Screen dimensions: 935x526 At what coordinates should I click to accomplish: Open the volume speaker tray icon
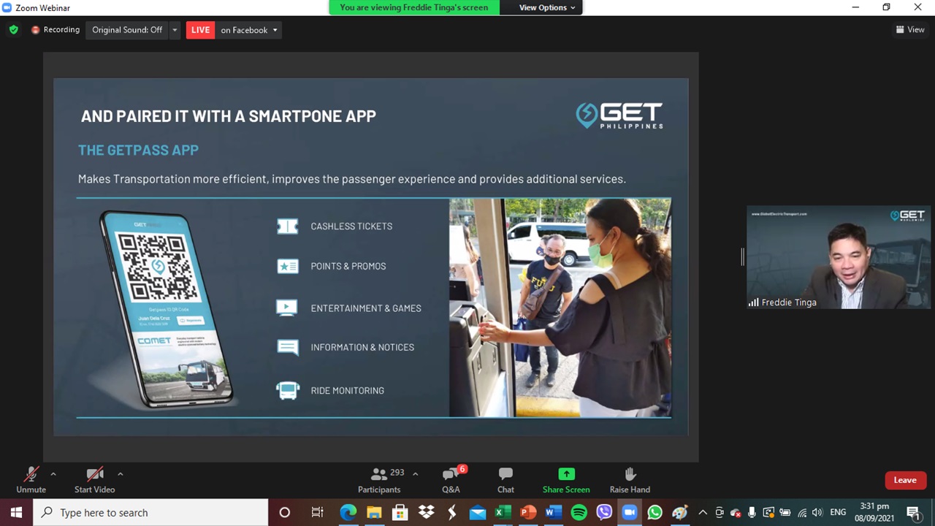coord(817,512)
